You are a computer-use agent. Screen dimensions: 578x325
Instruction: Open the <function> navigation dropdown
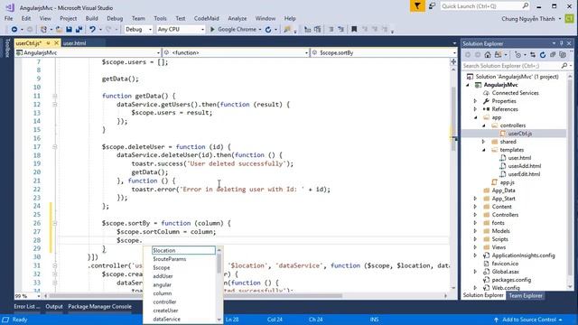236,52
